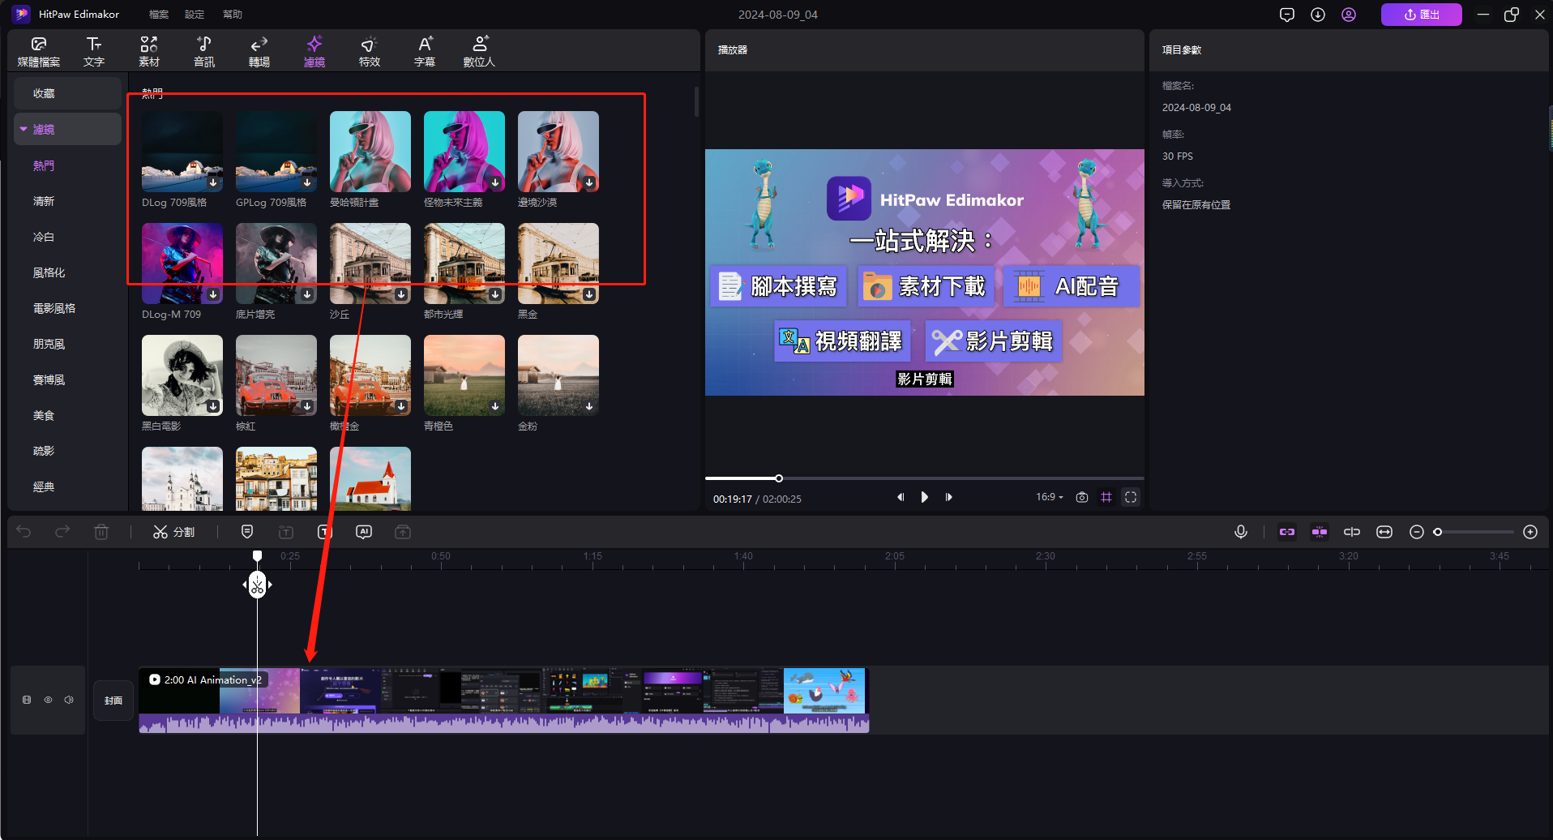Select the 清新 filter subcategory
Screen dimensions: 1553x840
pos(44,201)
